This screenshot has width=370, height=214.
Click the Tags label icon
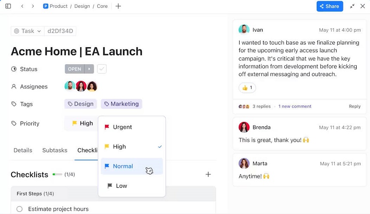coord(14,104)
